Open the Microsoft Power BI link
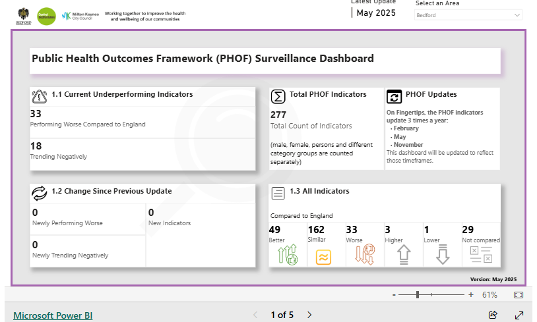Viewport: 537px width, 322px height. click(x=53, y=315)
